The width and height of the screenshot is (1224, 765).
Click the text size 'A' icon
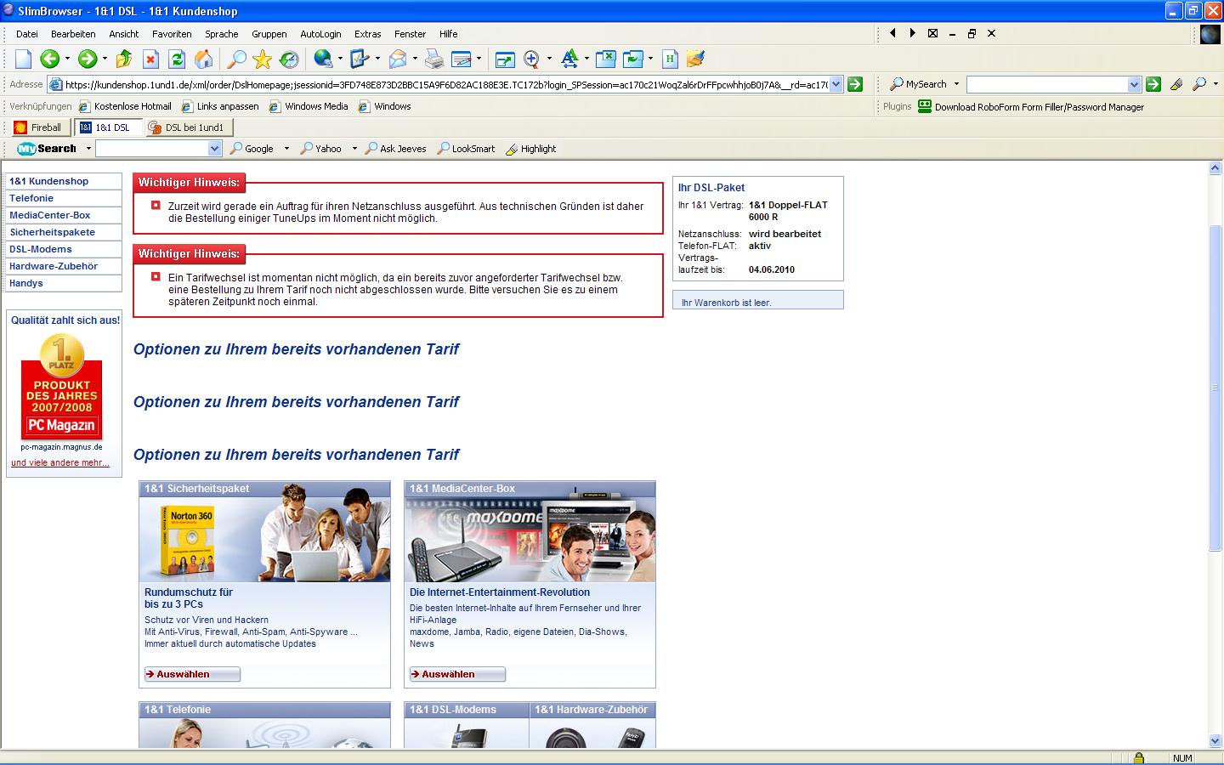click(569, 59)
